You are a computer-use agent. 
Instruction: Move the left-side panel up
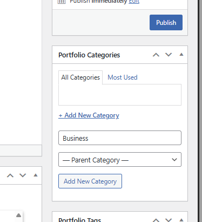tap(10, 175)
